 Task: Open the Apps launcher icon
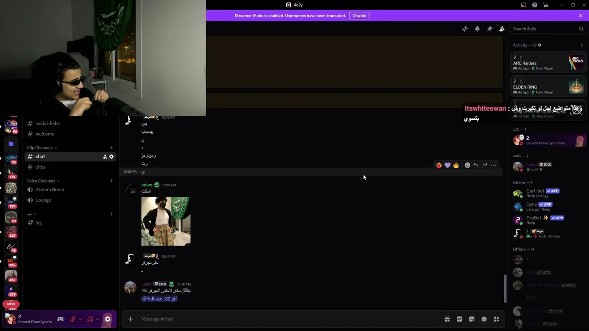coord(496,319)
